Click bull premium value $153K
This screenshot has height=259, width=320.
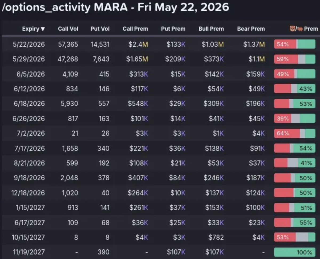click(214, 208)
